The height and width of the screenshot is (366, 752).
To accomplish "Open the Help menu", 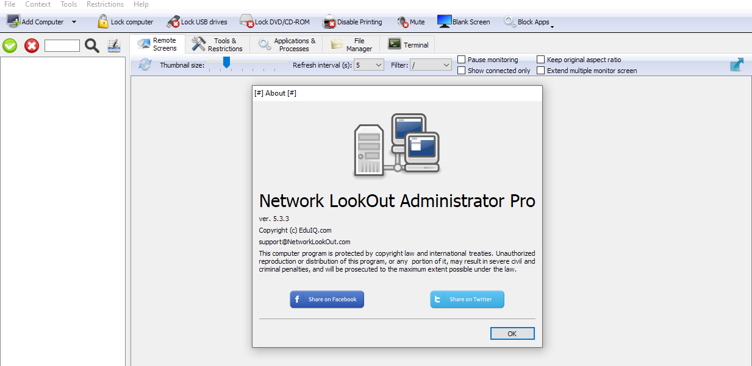I will click(141, 4).
